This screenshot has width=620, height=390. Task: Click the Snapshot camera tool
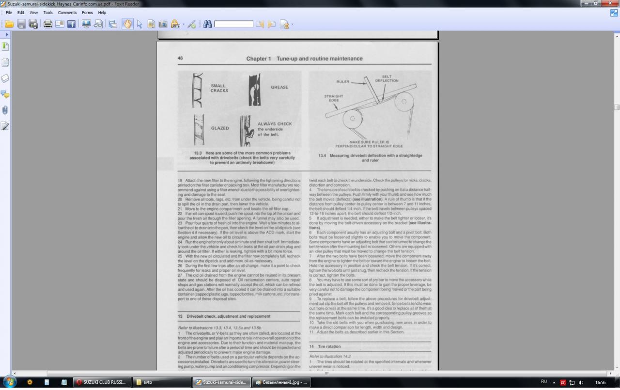tap(163, 24)
